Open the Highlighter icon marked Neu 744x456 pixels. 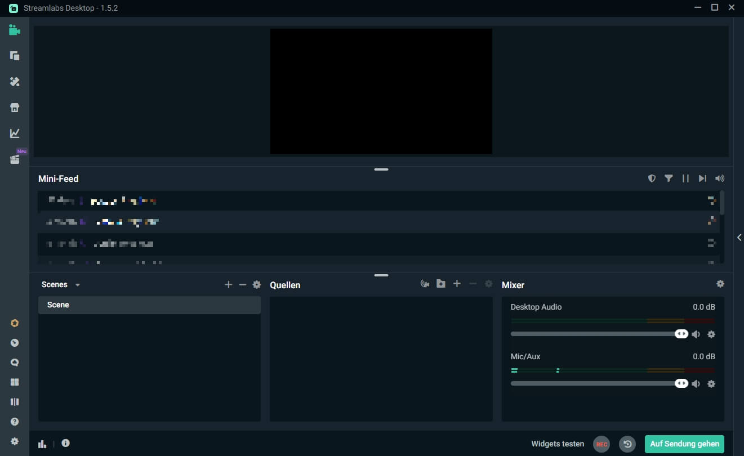(x=15, y=160)
